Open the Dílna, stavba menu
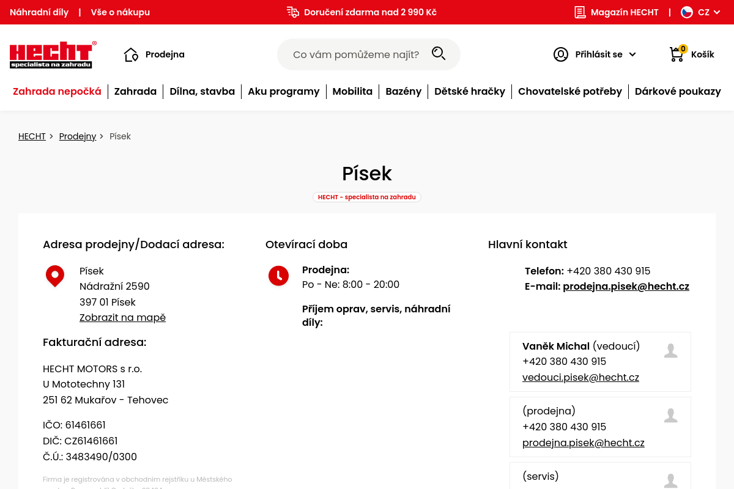This screenshot has height=489, width=734. tap(202, 92)
